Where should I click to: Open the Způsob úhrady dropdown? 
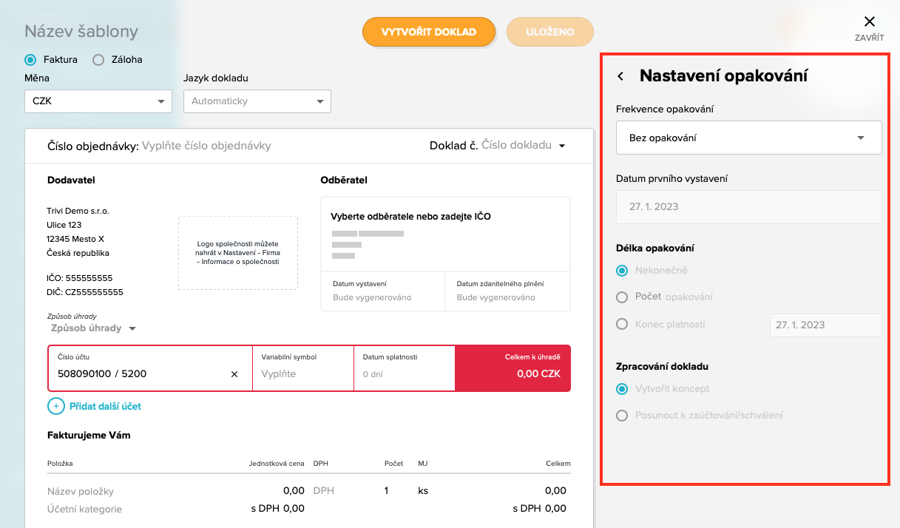click(93, 328)
